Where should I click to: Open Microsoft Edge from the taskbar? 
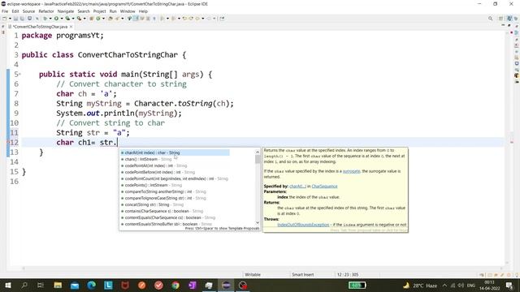tap(91, 286)
